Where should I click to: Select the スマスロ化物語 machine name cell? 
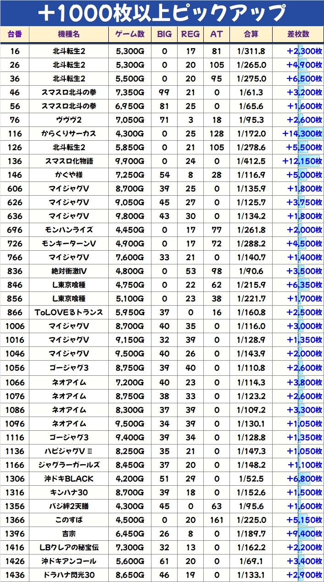tap(69, 161)
